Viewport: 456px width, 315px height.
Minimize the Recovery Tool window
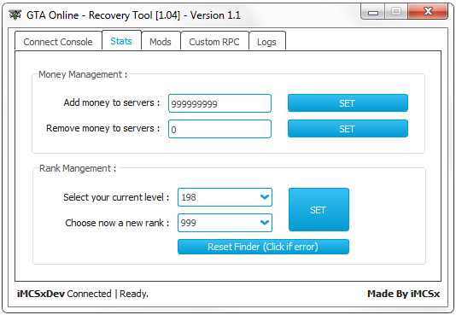click(373, 12)
